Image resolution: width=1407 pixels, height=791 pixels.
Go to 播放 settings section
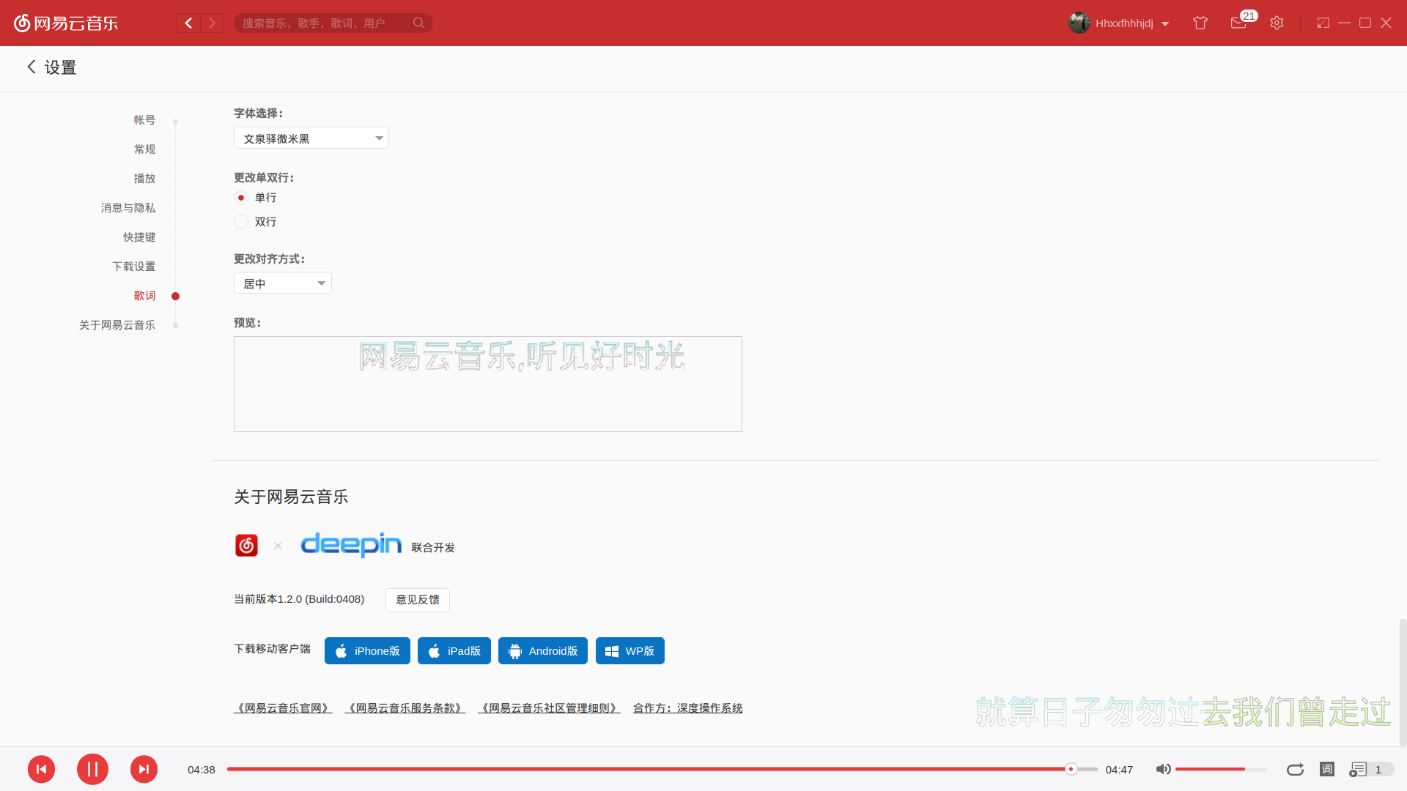tap(144, 179)
